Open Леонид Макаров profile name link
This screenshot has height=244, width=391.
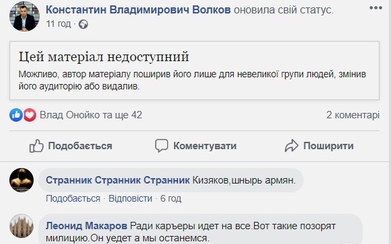pos(87,226)
